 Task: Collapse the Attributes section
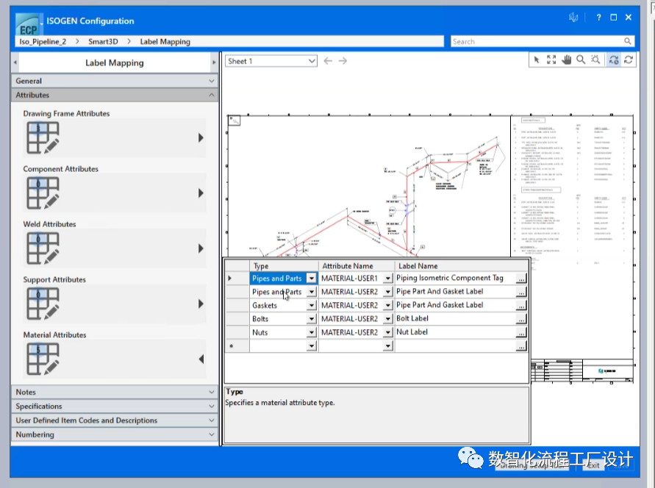(x=115, y=96)
